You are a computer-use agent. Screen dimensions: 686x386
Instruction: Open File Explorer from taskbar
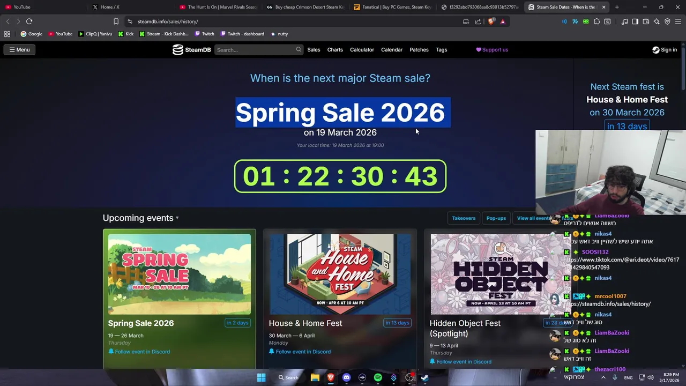pos(315,377)
